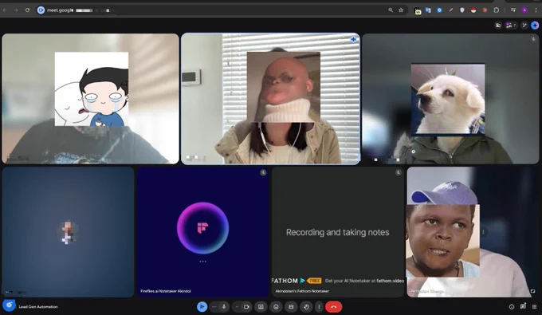The width and height of the screenshot is (542, 315).
Task: Click the Fireflies logo circle in the notetaker tile
Action: point(203,228)
